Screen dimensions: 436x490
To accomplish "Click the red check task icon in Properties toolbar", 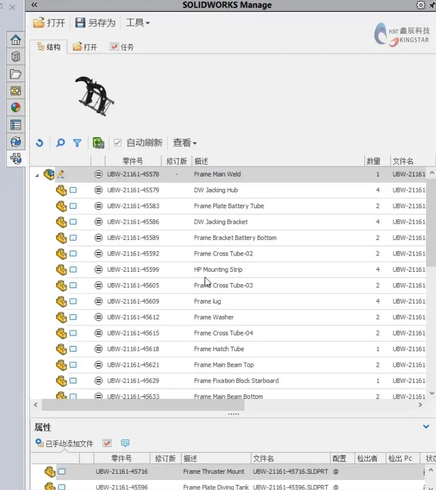I will pos(107,443).
